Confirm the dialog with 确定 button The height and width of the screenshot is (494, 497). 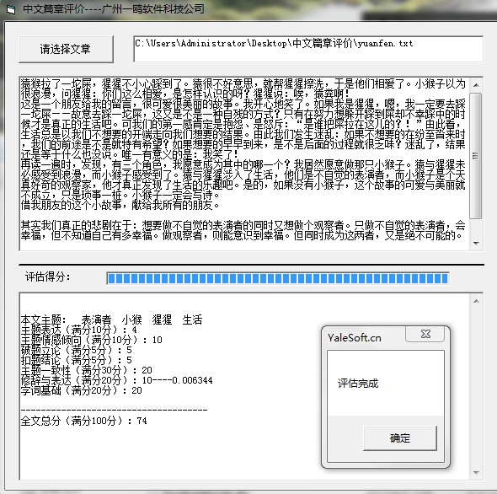[x=399, y=438]
